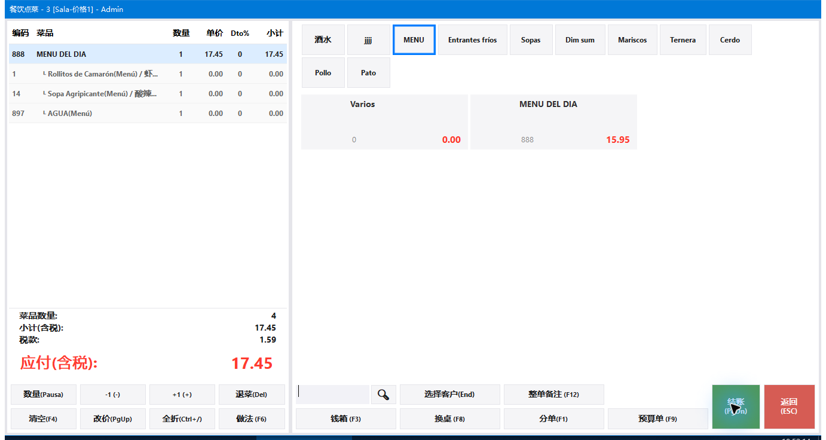The height and width of the screenshot is (440, 826).
Task: Select the jjjj category
Action: pyautogui.click(x=368, y=40)
